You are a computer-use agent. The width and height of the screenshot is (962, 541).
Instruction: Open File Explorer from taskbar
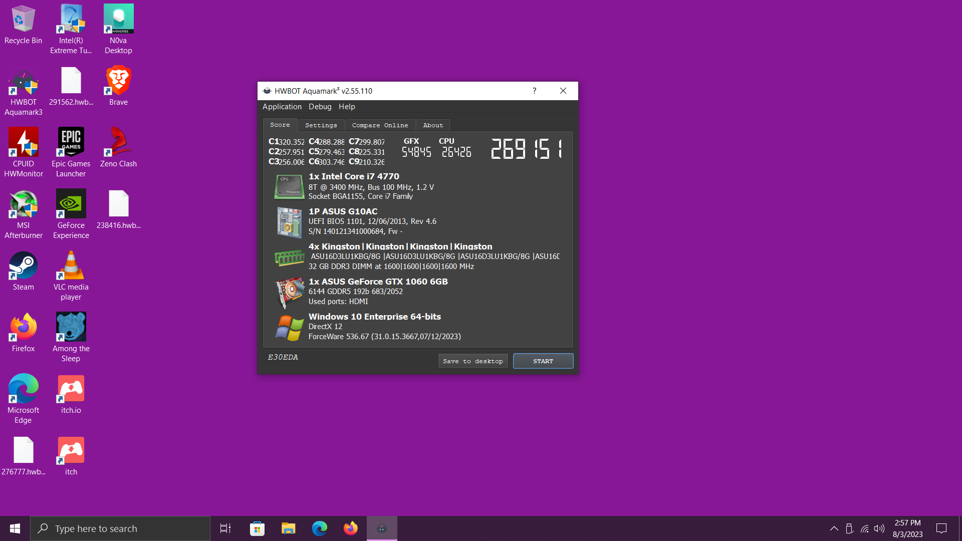[288, 528]
